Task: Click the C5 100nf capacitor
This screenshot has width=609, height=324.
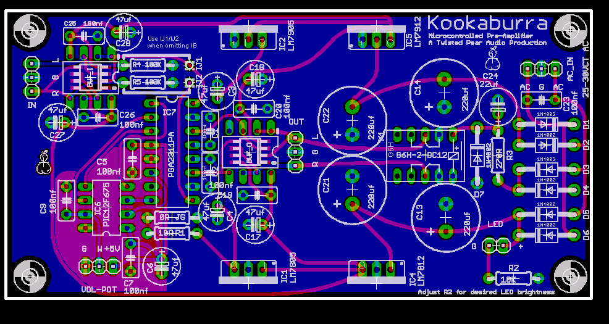Action: 132,159
